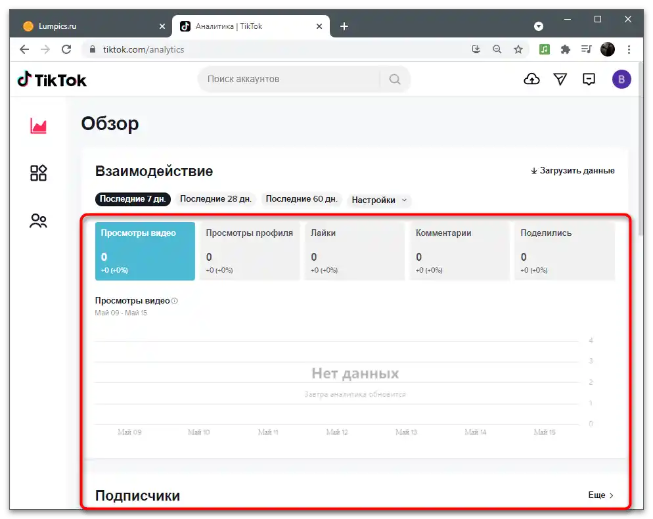Click the Взаимодействие heading

pyautogui.click(x=154, y=171)
